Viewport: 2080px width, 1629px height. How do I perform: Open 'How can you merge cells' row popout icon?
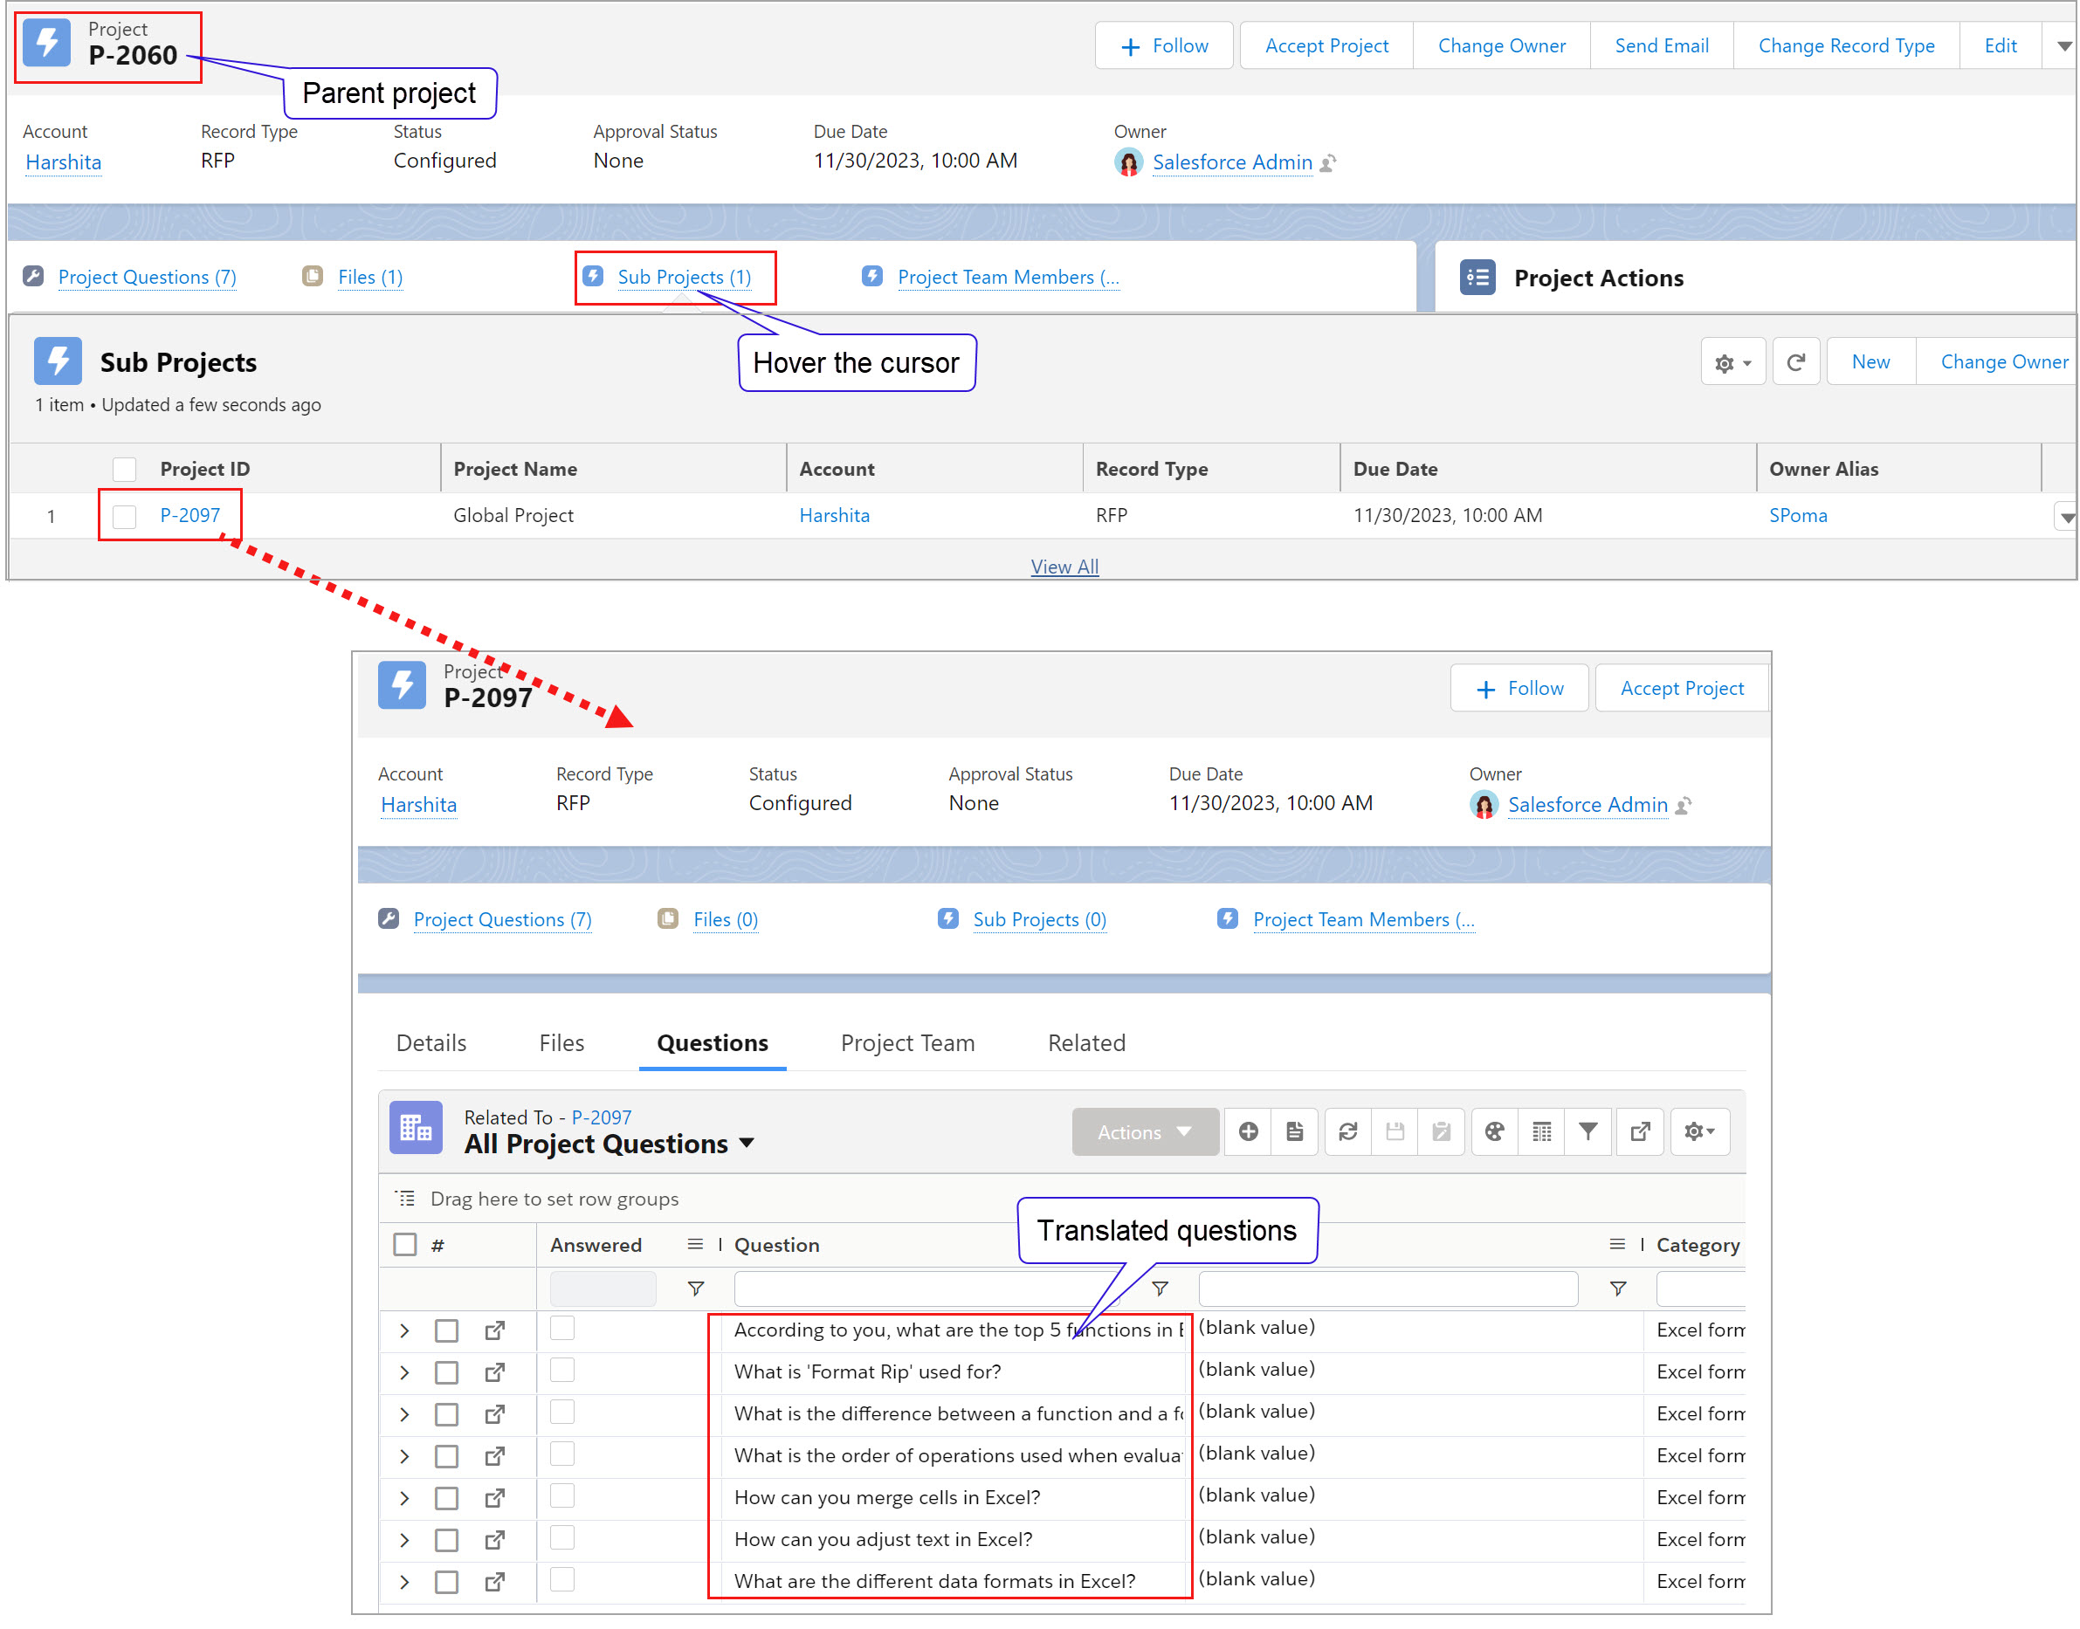tap(494, 1498)
